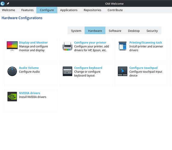Click the keyboard icon for Configure keyboard
This screenshot has height=150, width=172.
pyautogui.click(x=67, y=71)
